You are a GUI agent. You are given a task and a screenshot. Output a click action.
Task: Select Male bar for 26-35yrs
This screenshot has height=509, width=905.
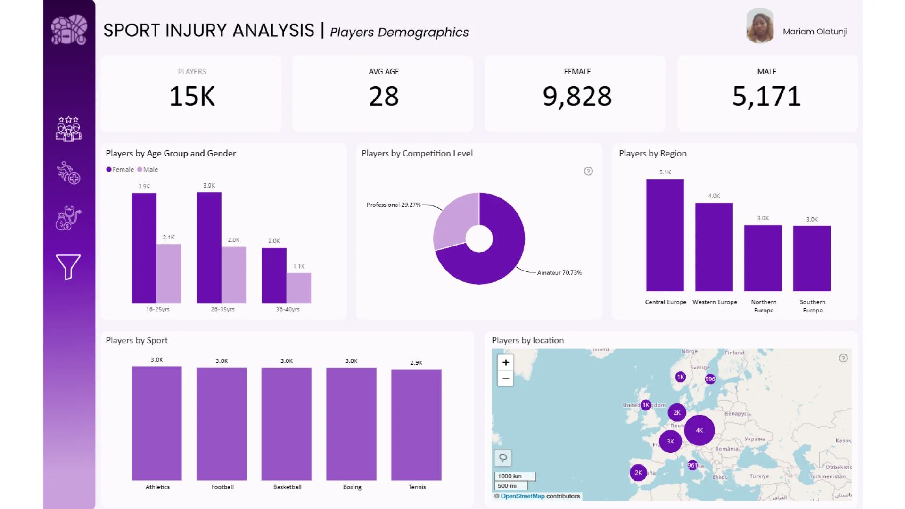point(234,275)
